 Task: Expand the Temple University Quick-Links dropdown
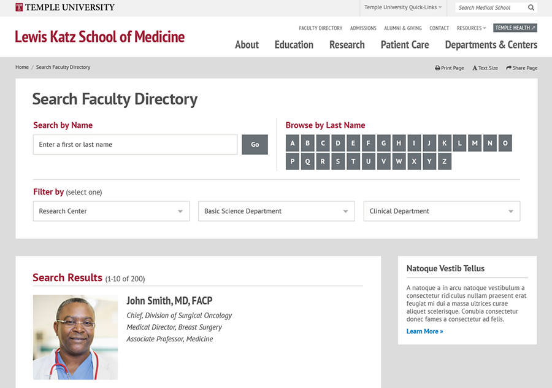pos(402,7)
